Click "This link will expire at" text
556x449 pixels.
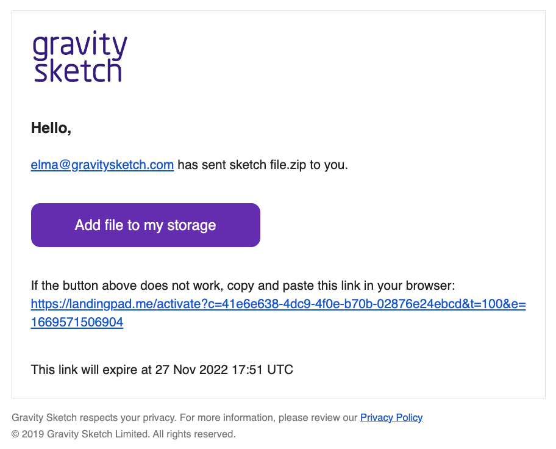click(91, 370)
